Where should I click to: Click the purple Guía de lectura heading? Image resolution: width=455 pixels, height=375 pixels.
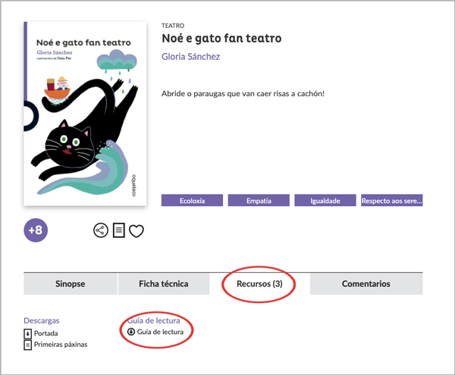click(x=153, y=320)
